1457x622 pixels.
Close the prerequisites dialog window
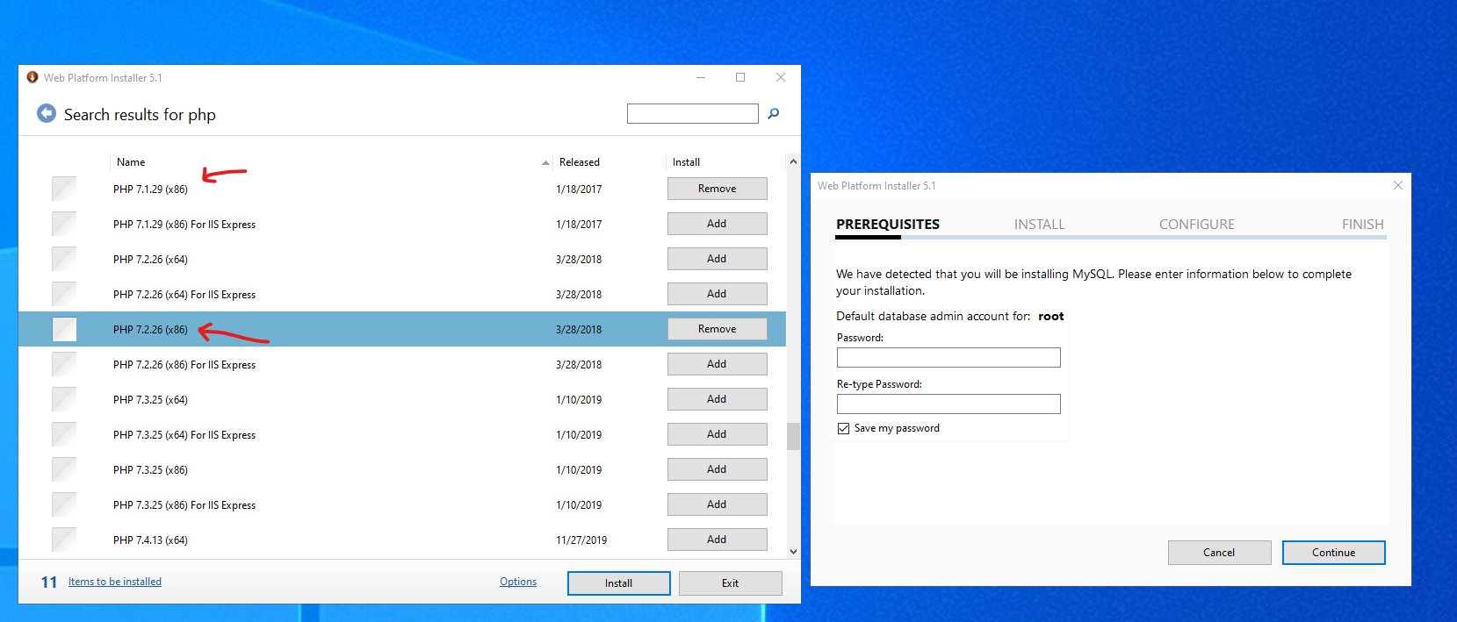click(x=1398, y=185)
